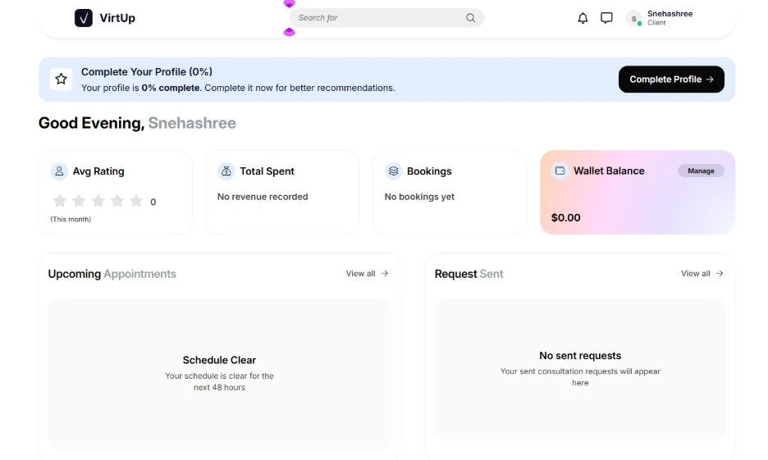
Task: Click the Bookings card title
Action: click(x=429, y=171)
